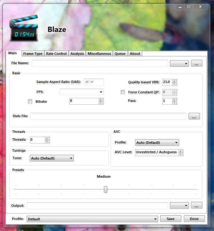Image resolution: width=214 pixels, height=231 pixels.
Task: Raise AVC Level using up arrow
Action: pos(180,151)
